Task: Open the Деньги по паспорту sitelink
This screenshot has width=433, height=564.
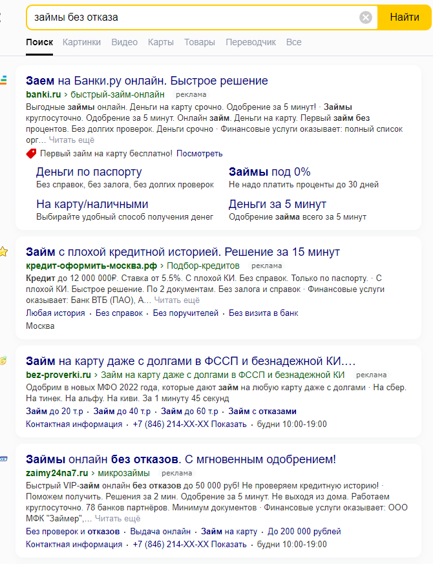Action: (89, 172)
